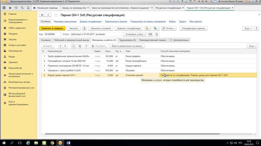This screenshot has width=261, height=146.
Task: Select row Саморезы с прессшайбой 4,2x25
Action: pyautogui.click(x=149, y=70)
